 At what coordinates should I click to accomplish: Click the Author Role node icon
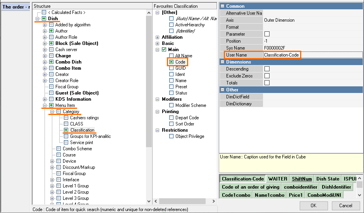coord(51,37)
